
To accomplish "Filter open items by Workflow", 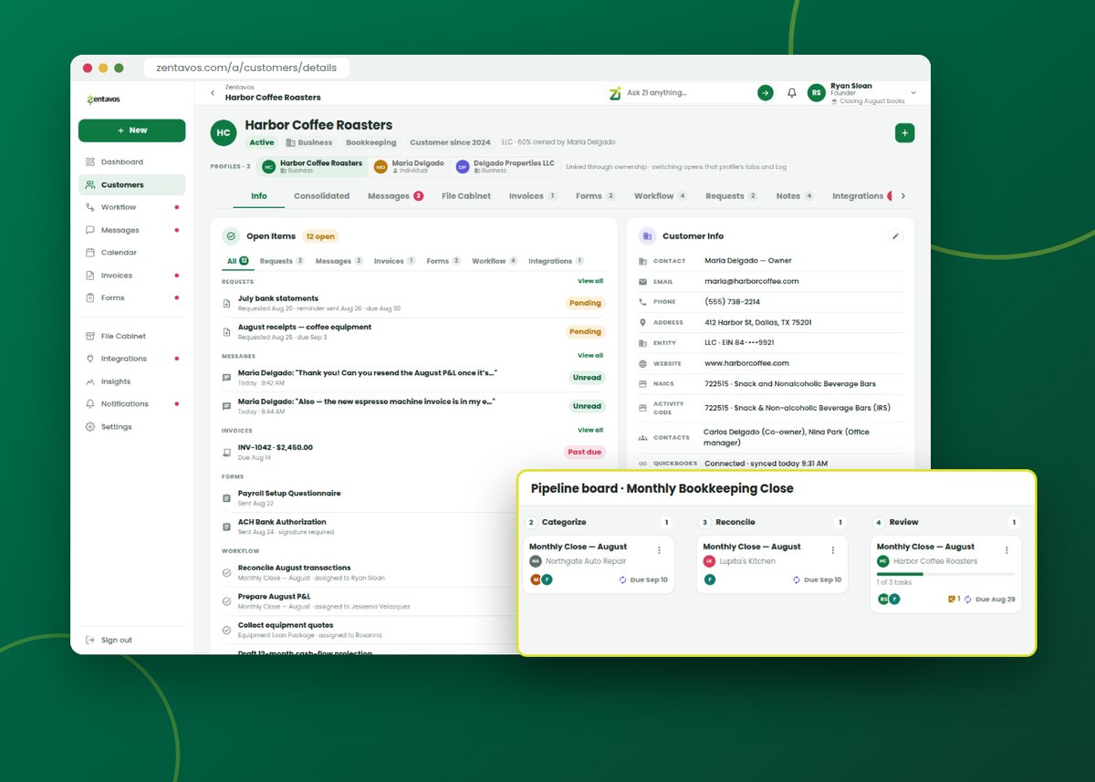I will 495,261.
